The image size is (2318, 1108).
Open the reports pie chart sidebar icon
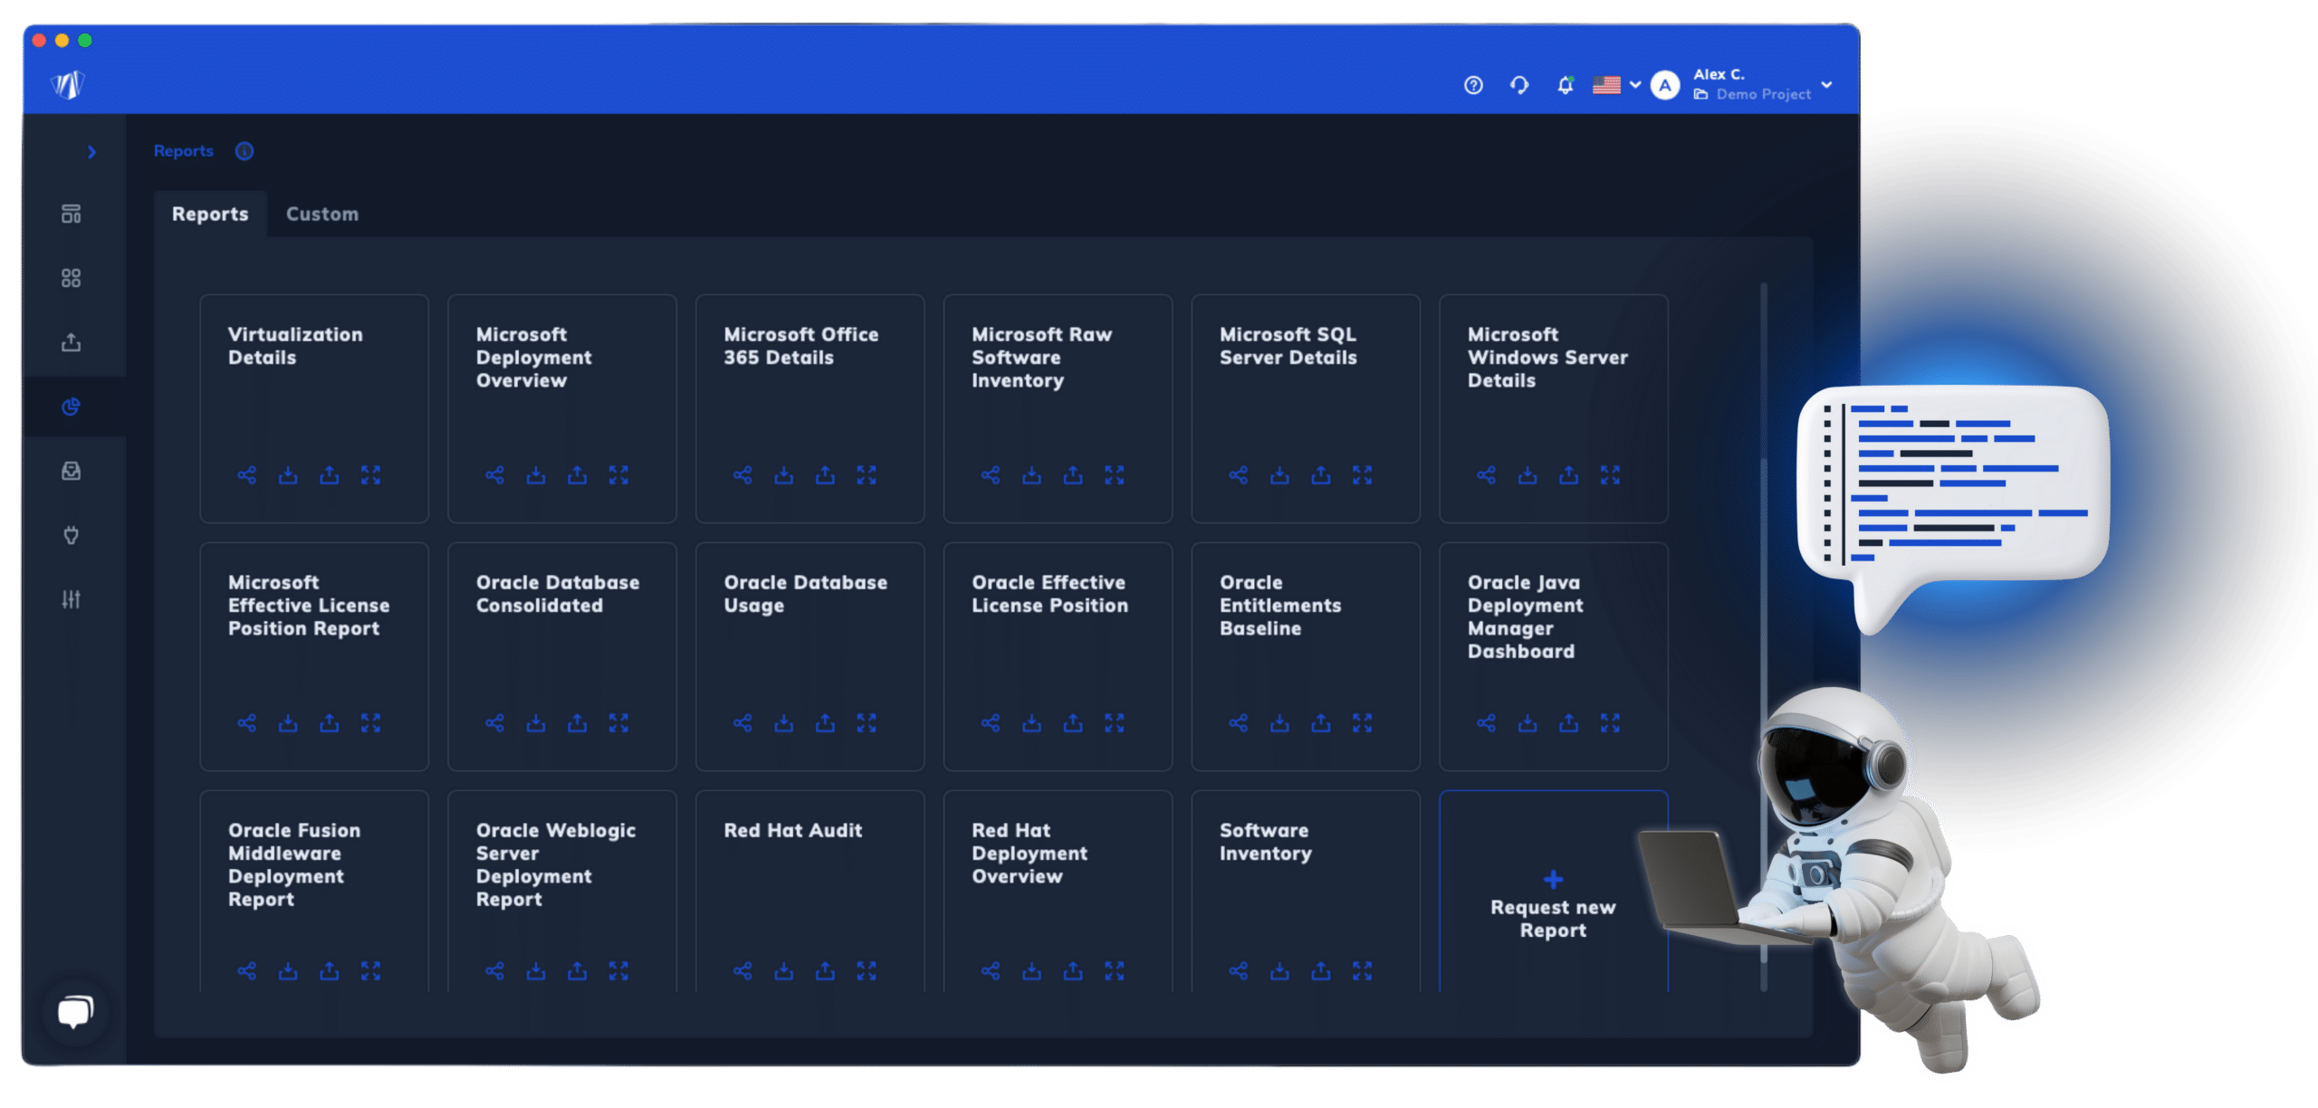71,406
